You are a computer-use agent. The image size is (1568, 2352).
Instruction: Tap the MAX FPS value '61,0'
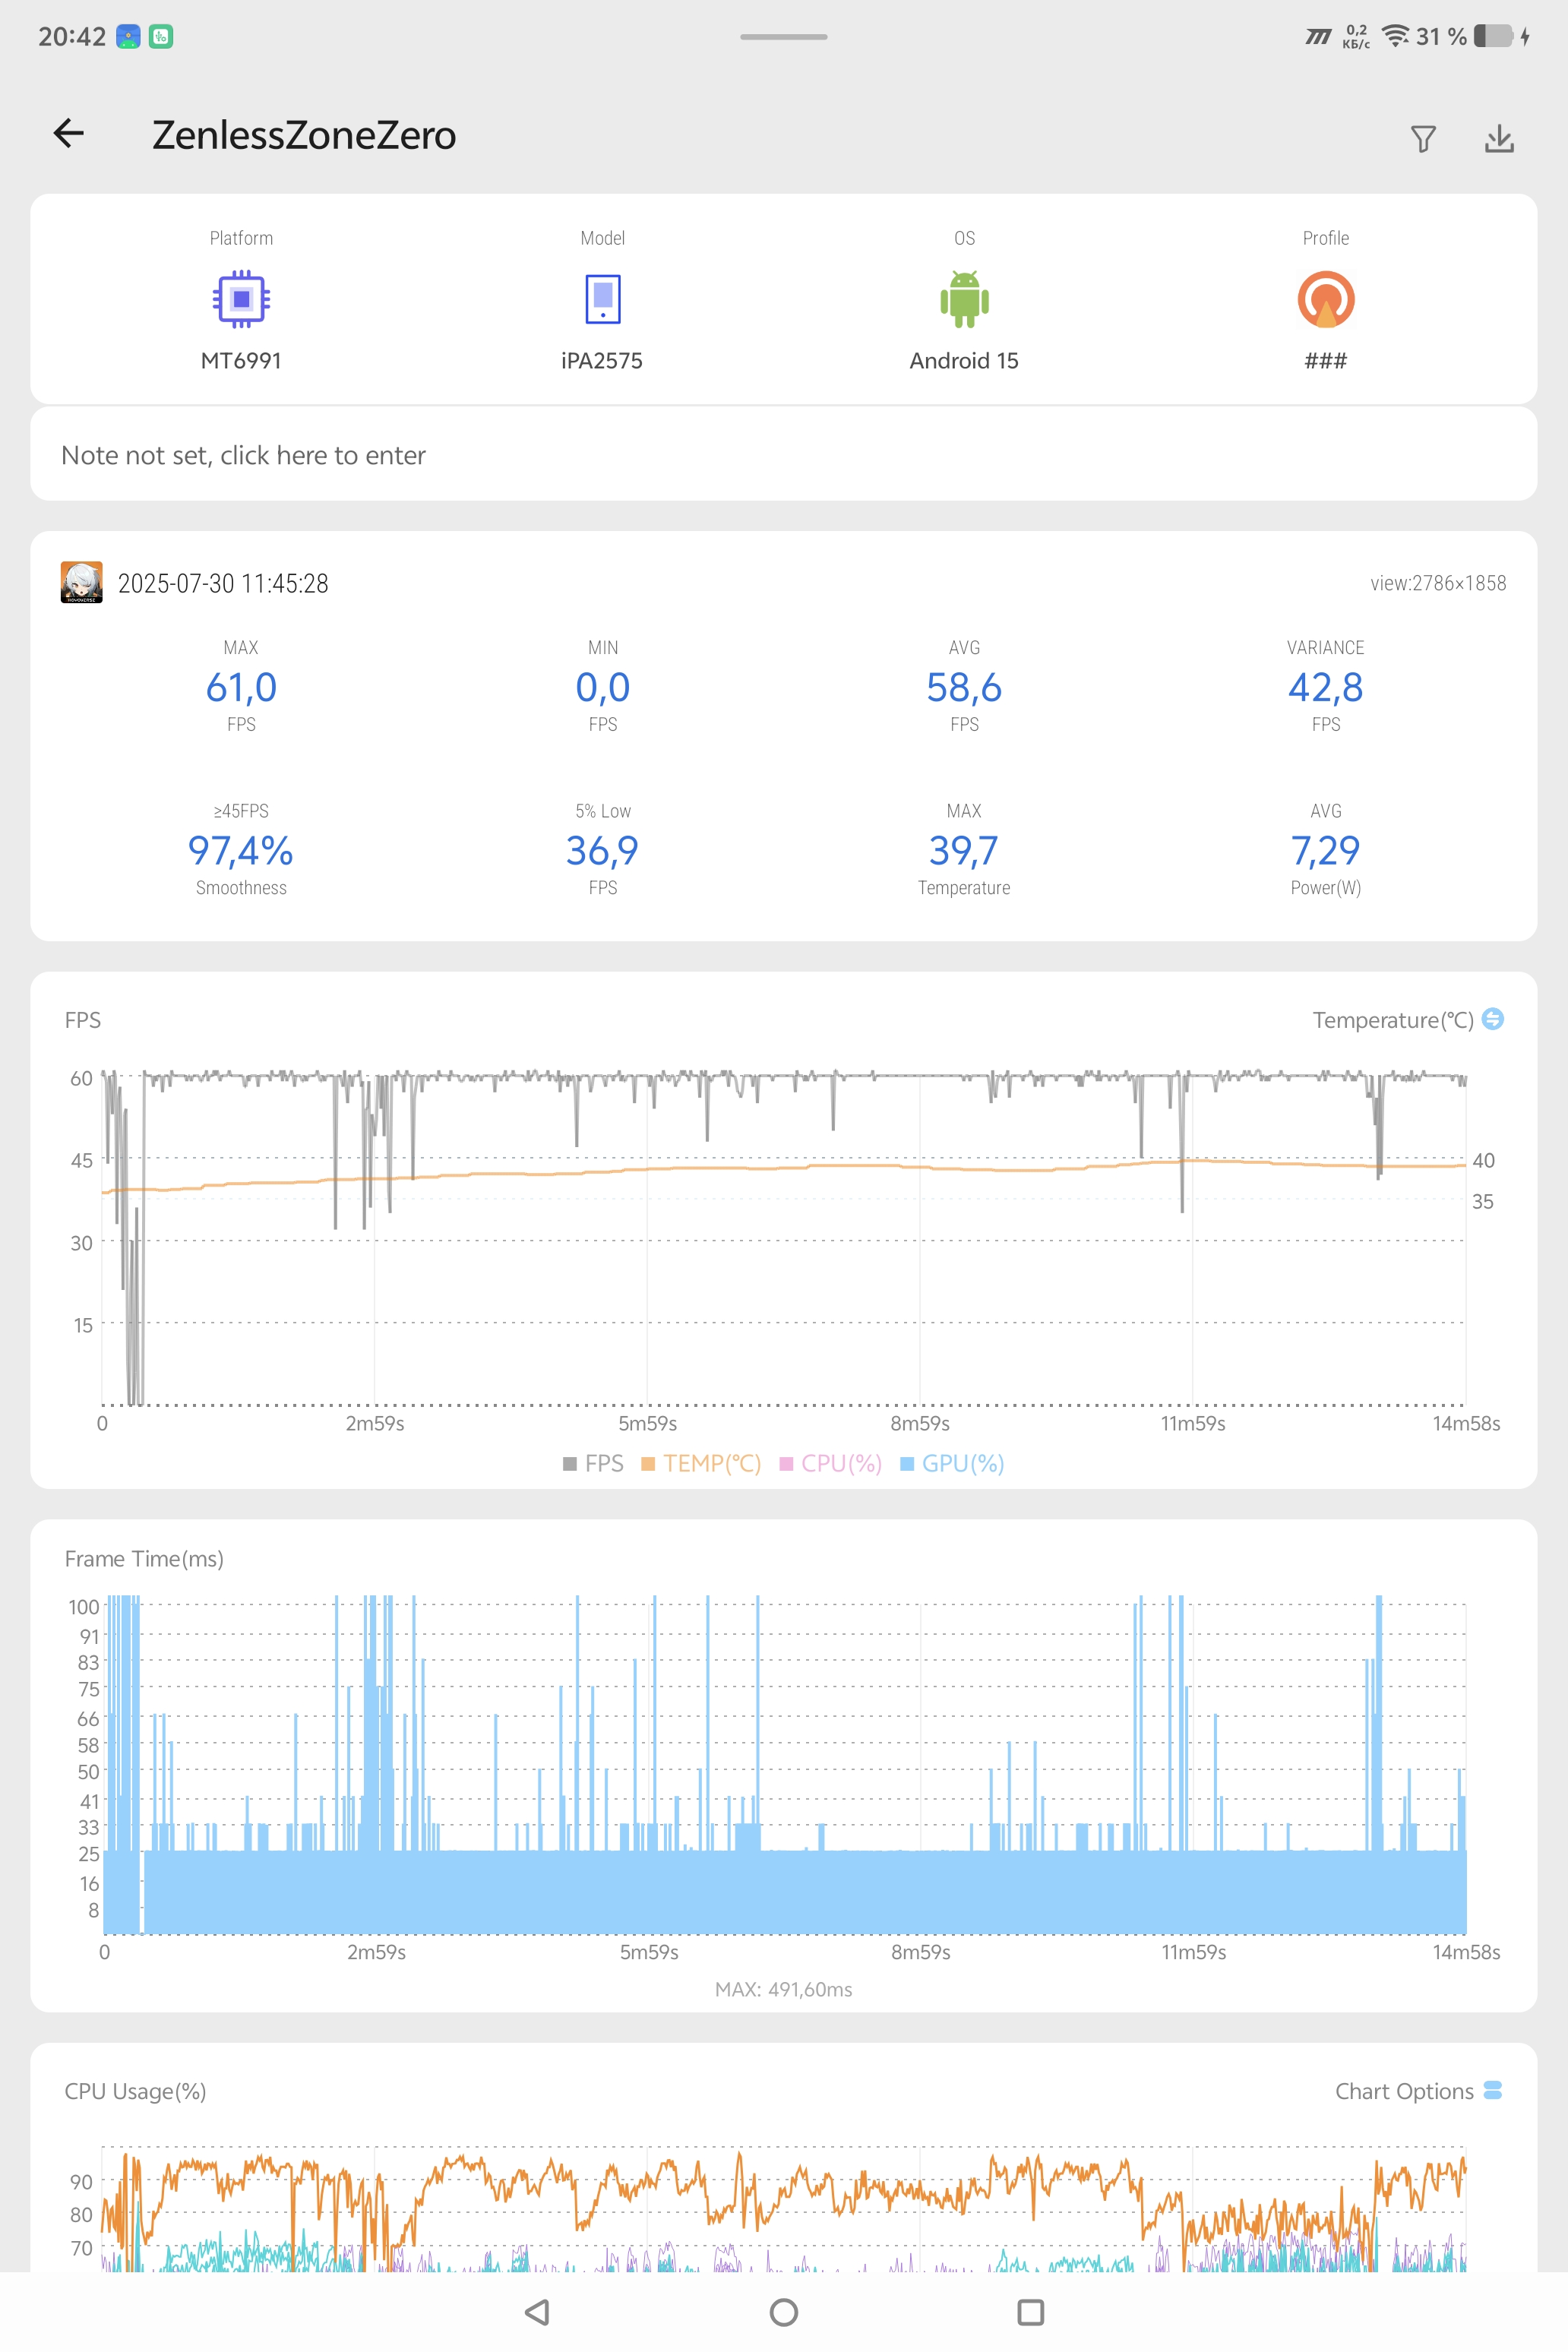coord(241,687)
